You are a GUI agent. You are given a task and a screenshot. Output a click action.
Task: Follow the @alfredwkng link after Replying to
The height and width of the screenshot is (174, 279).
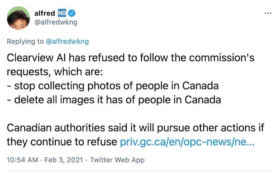(67, 41)
